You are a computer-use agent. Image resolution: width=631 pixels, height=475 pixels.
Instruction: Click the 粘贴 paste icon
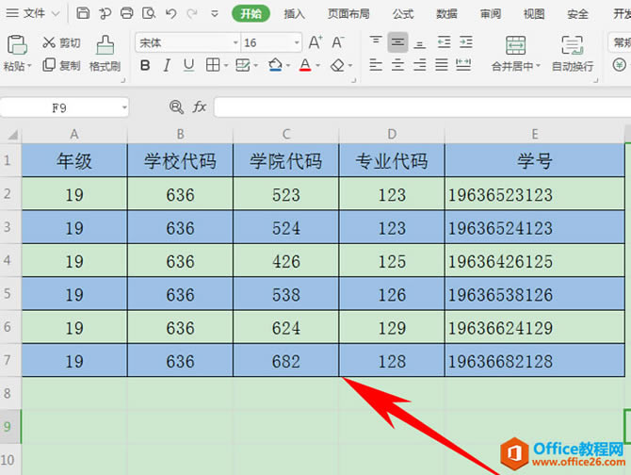coord(17,44)
